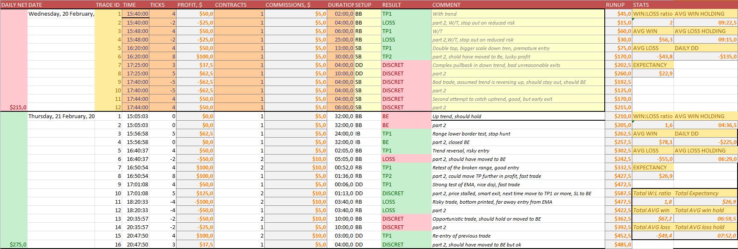The height and width of the screenshot is (249, 738).
Task: Select the 01:13,0 duration cell
Action: (x=340, y=193)
